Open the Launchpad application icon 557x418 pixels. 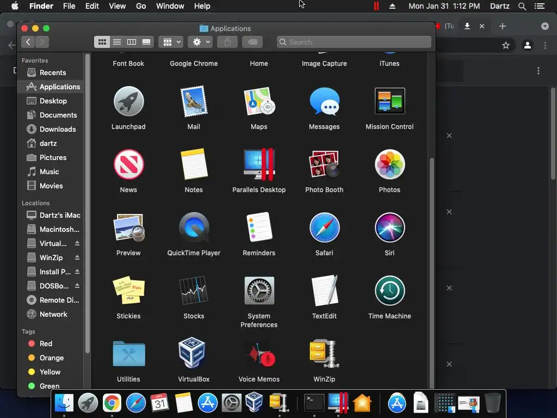128,102
